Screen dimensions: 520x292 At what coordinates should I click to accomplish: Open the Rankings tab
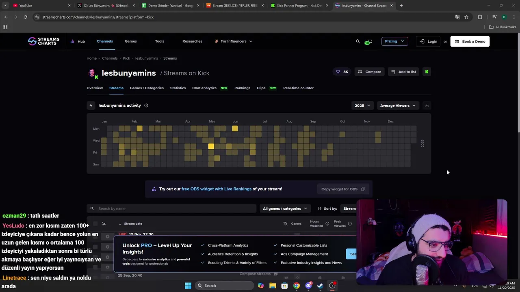point(242,88)
